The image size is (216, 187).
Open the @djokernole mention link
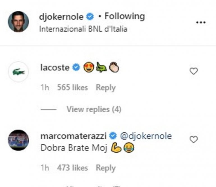click(x=146, y=136)
